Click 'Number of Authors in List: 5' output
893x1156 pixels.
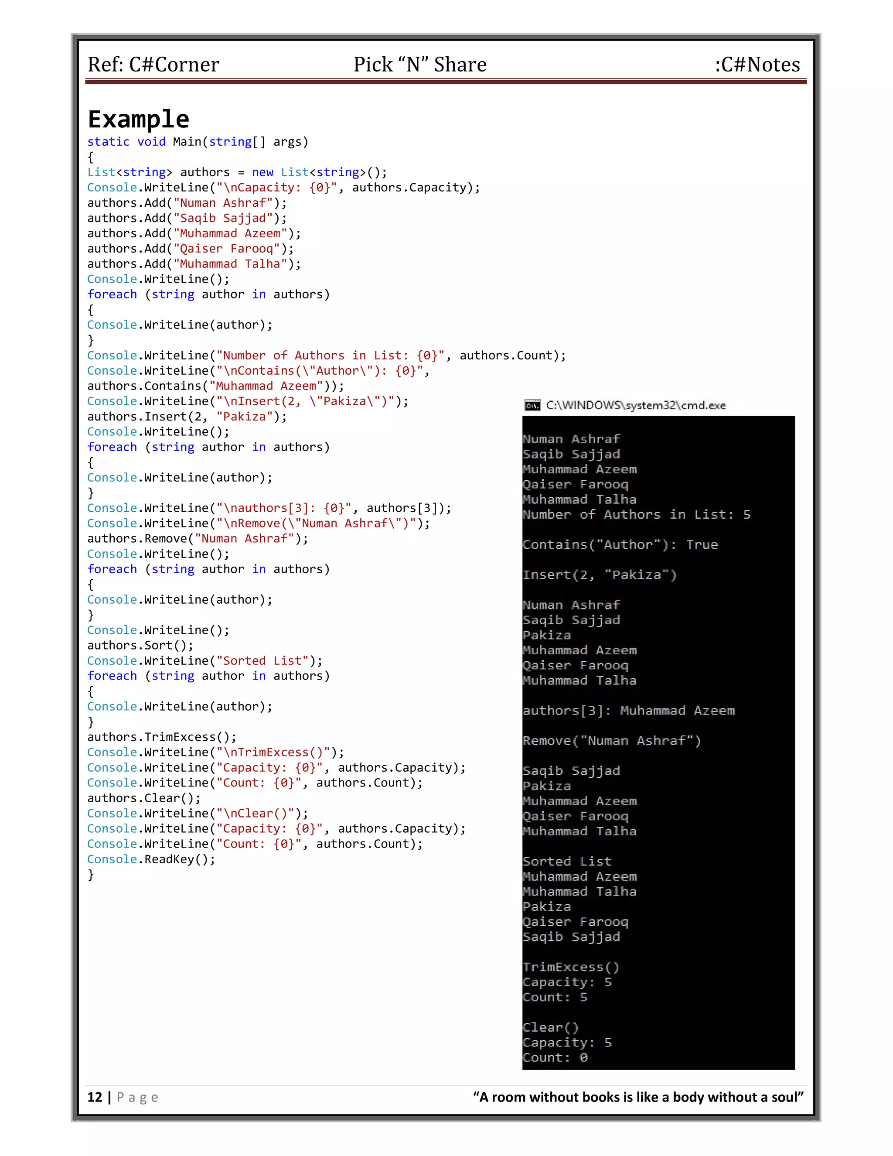point(637,514)
